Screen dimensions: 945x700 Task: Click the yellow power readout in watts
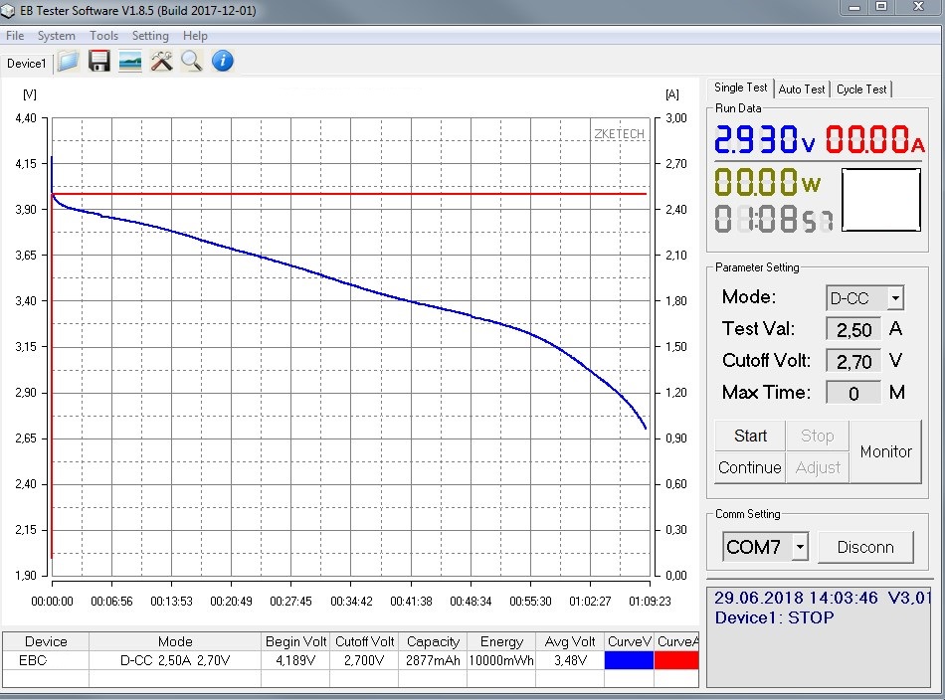click(767, 181)
